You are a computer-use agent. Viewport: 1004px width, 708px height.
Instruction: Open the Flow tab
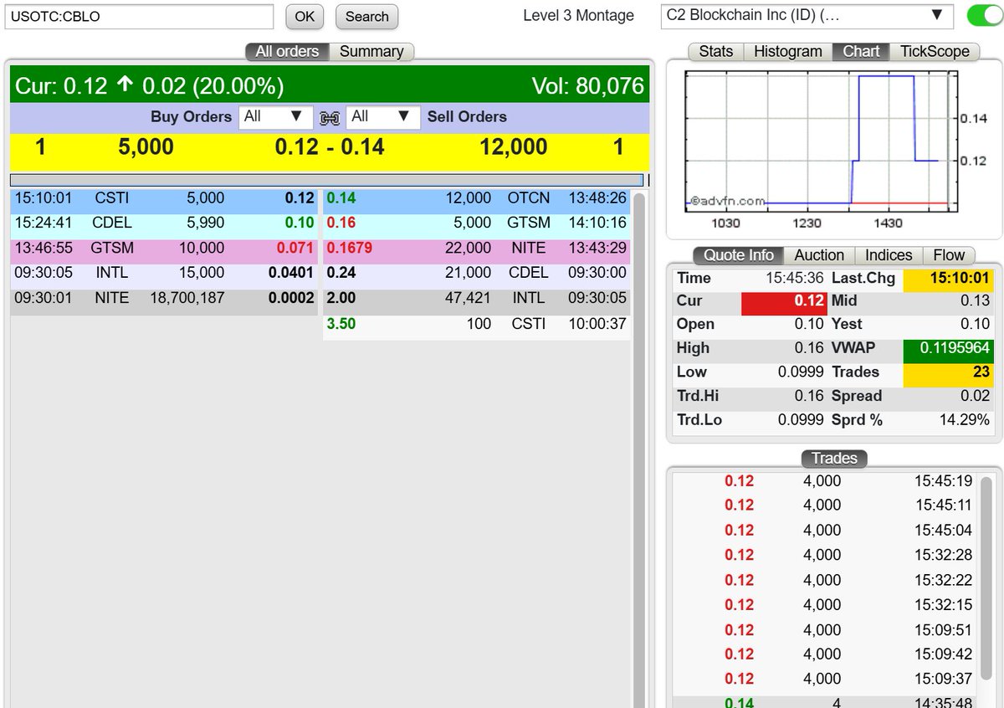tap(949, 255)
